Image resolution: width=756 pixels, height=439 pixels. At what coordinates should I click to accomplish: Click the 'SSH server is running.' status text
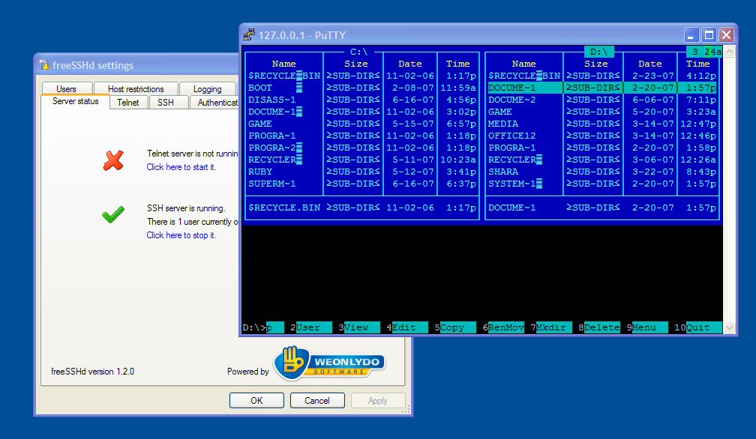pyautogui.click(x=186, y=208)
